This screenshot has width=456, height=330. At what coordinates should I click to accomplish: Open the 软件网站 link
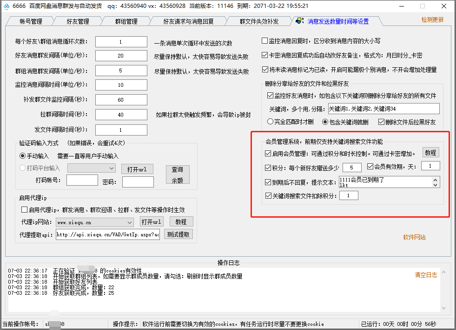[414, 237]
